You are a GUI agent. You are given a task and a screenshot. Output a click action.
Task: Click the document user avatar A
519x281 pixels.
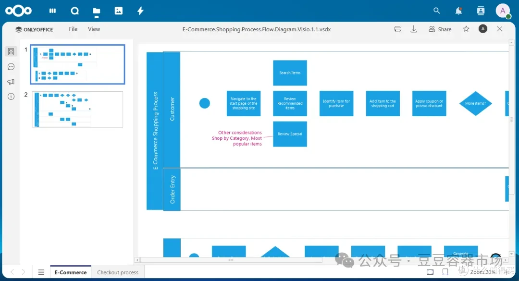coord(483,29)
